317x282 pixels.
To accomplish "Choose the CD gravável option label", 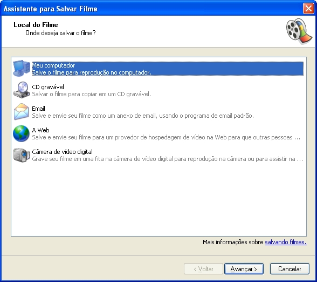I will [x=48, y=87].
